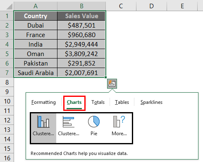The height and width of the screenshot is (162, 203).
Task: Click the $2,949,444 cell
Action: (x=81, y=45)
